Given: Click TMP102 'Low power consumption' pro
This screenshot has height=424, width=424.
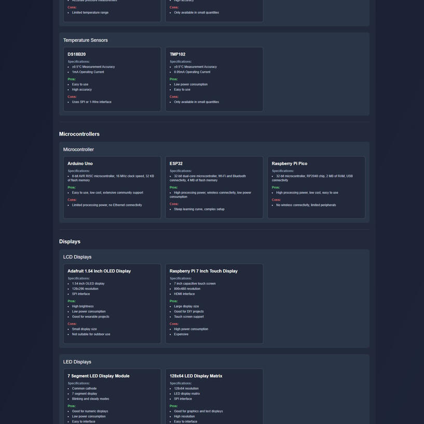Looking at the screenshot, I should click(190, 85).
